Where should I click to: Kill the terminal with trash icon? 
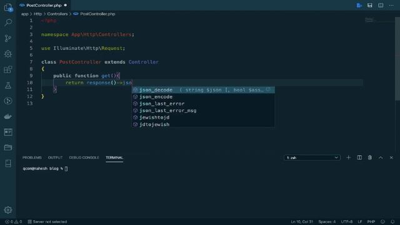point(369,157)
